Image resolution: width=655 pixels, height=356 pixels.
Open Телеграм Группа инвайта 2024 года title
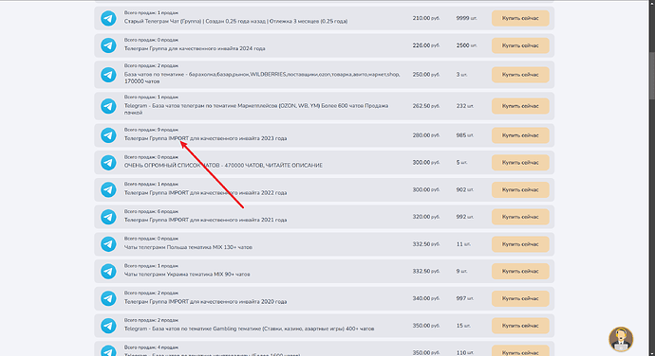click(x=195, y=48)
